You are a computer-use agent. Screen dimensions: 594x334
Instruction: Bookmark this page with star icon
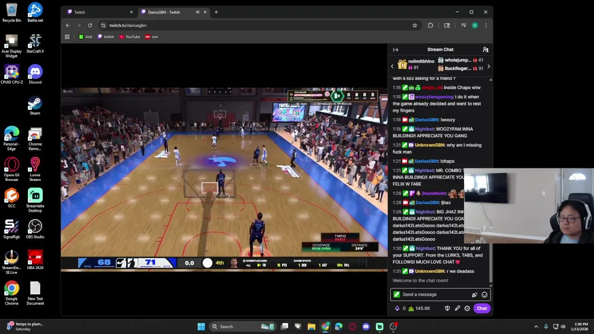(x=415, y=26)
